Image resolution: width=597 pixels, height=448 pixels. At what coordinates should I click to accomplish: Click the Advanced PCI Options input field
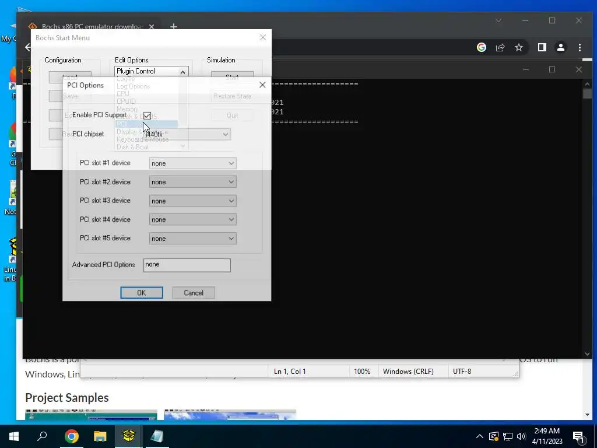point(187,265)
